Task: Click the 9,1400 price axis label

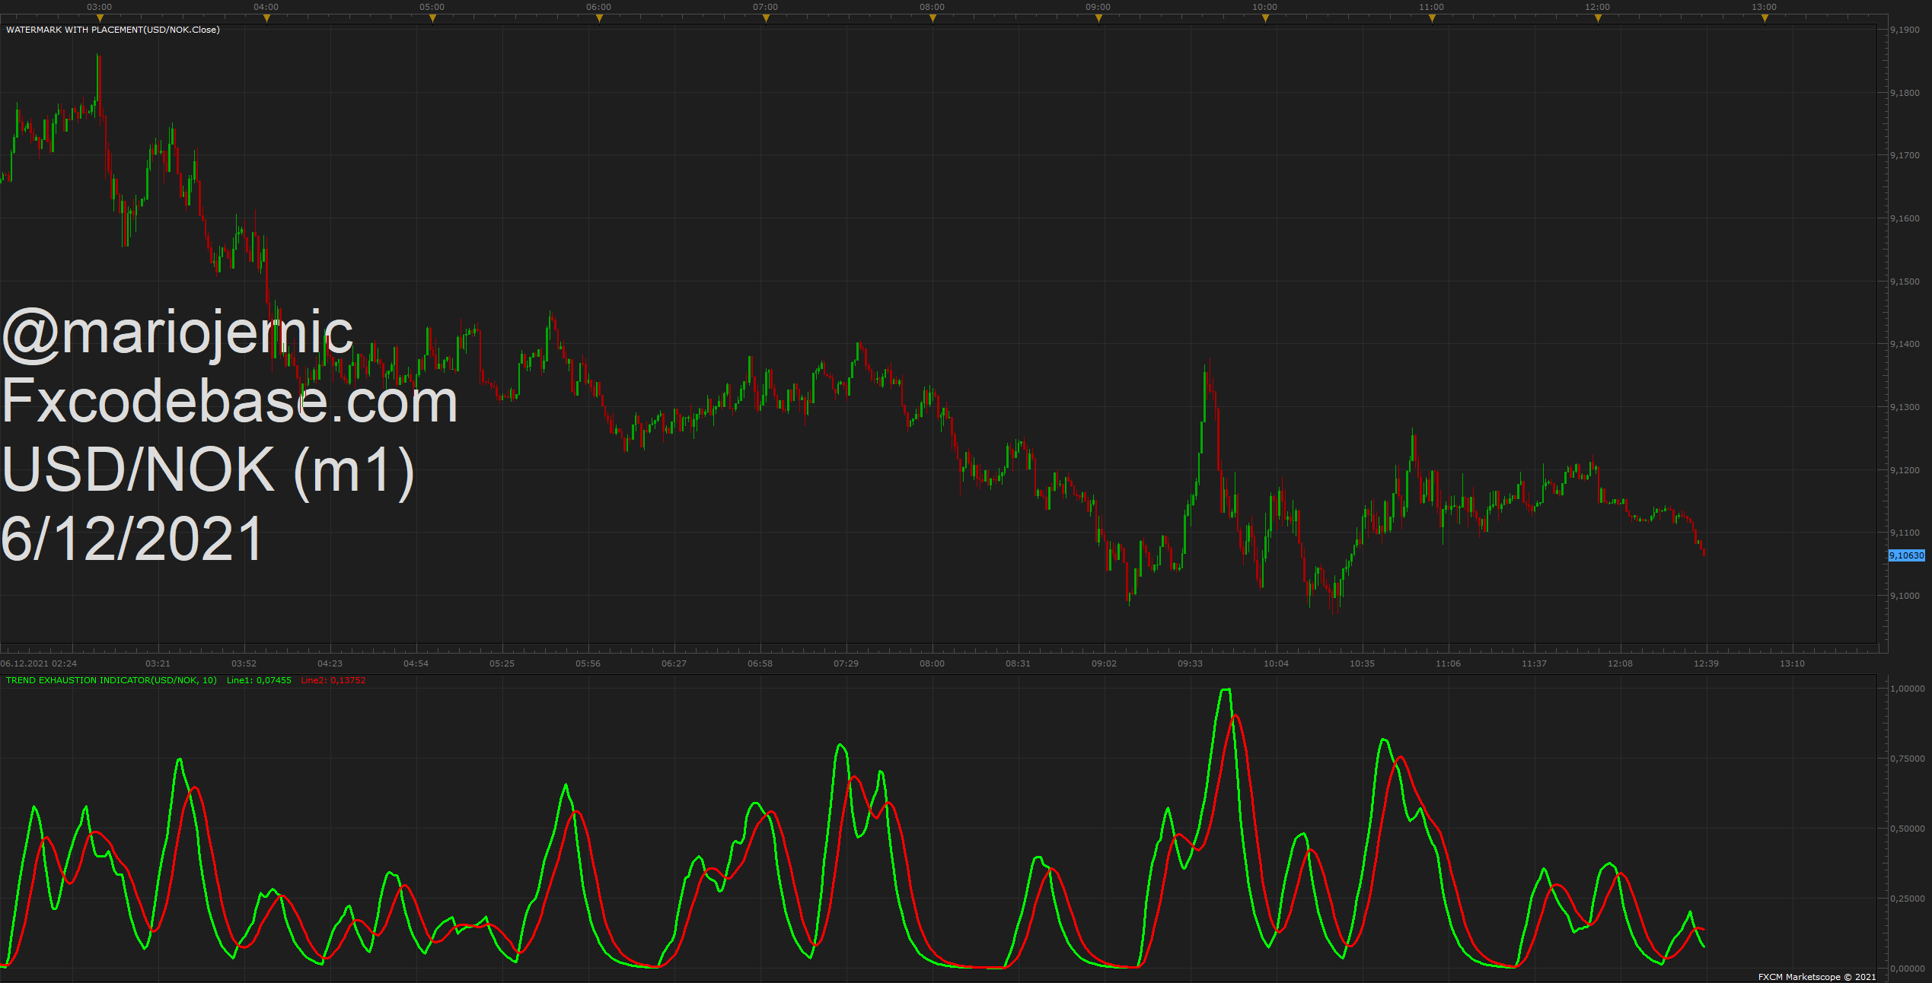Action: click(1905, 344)
